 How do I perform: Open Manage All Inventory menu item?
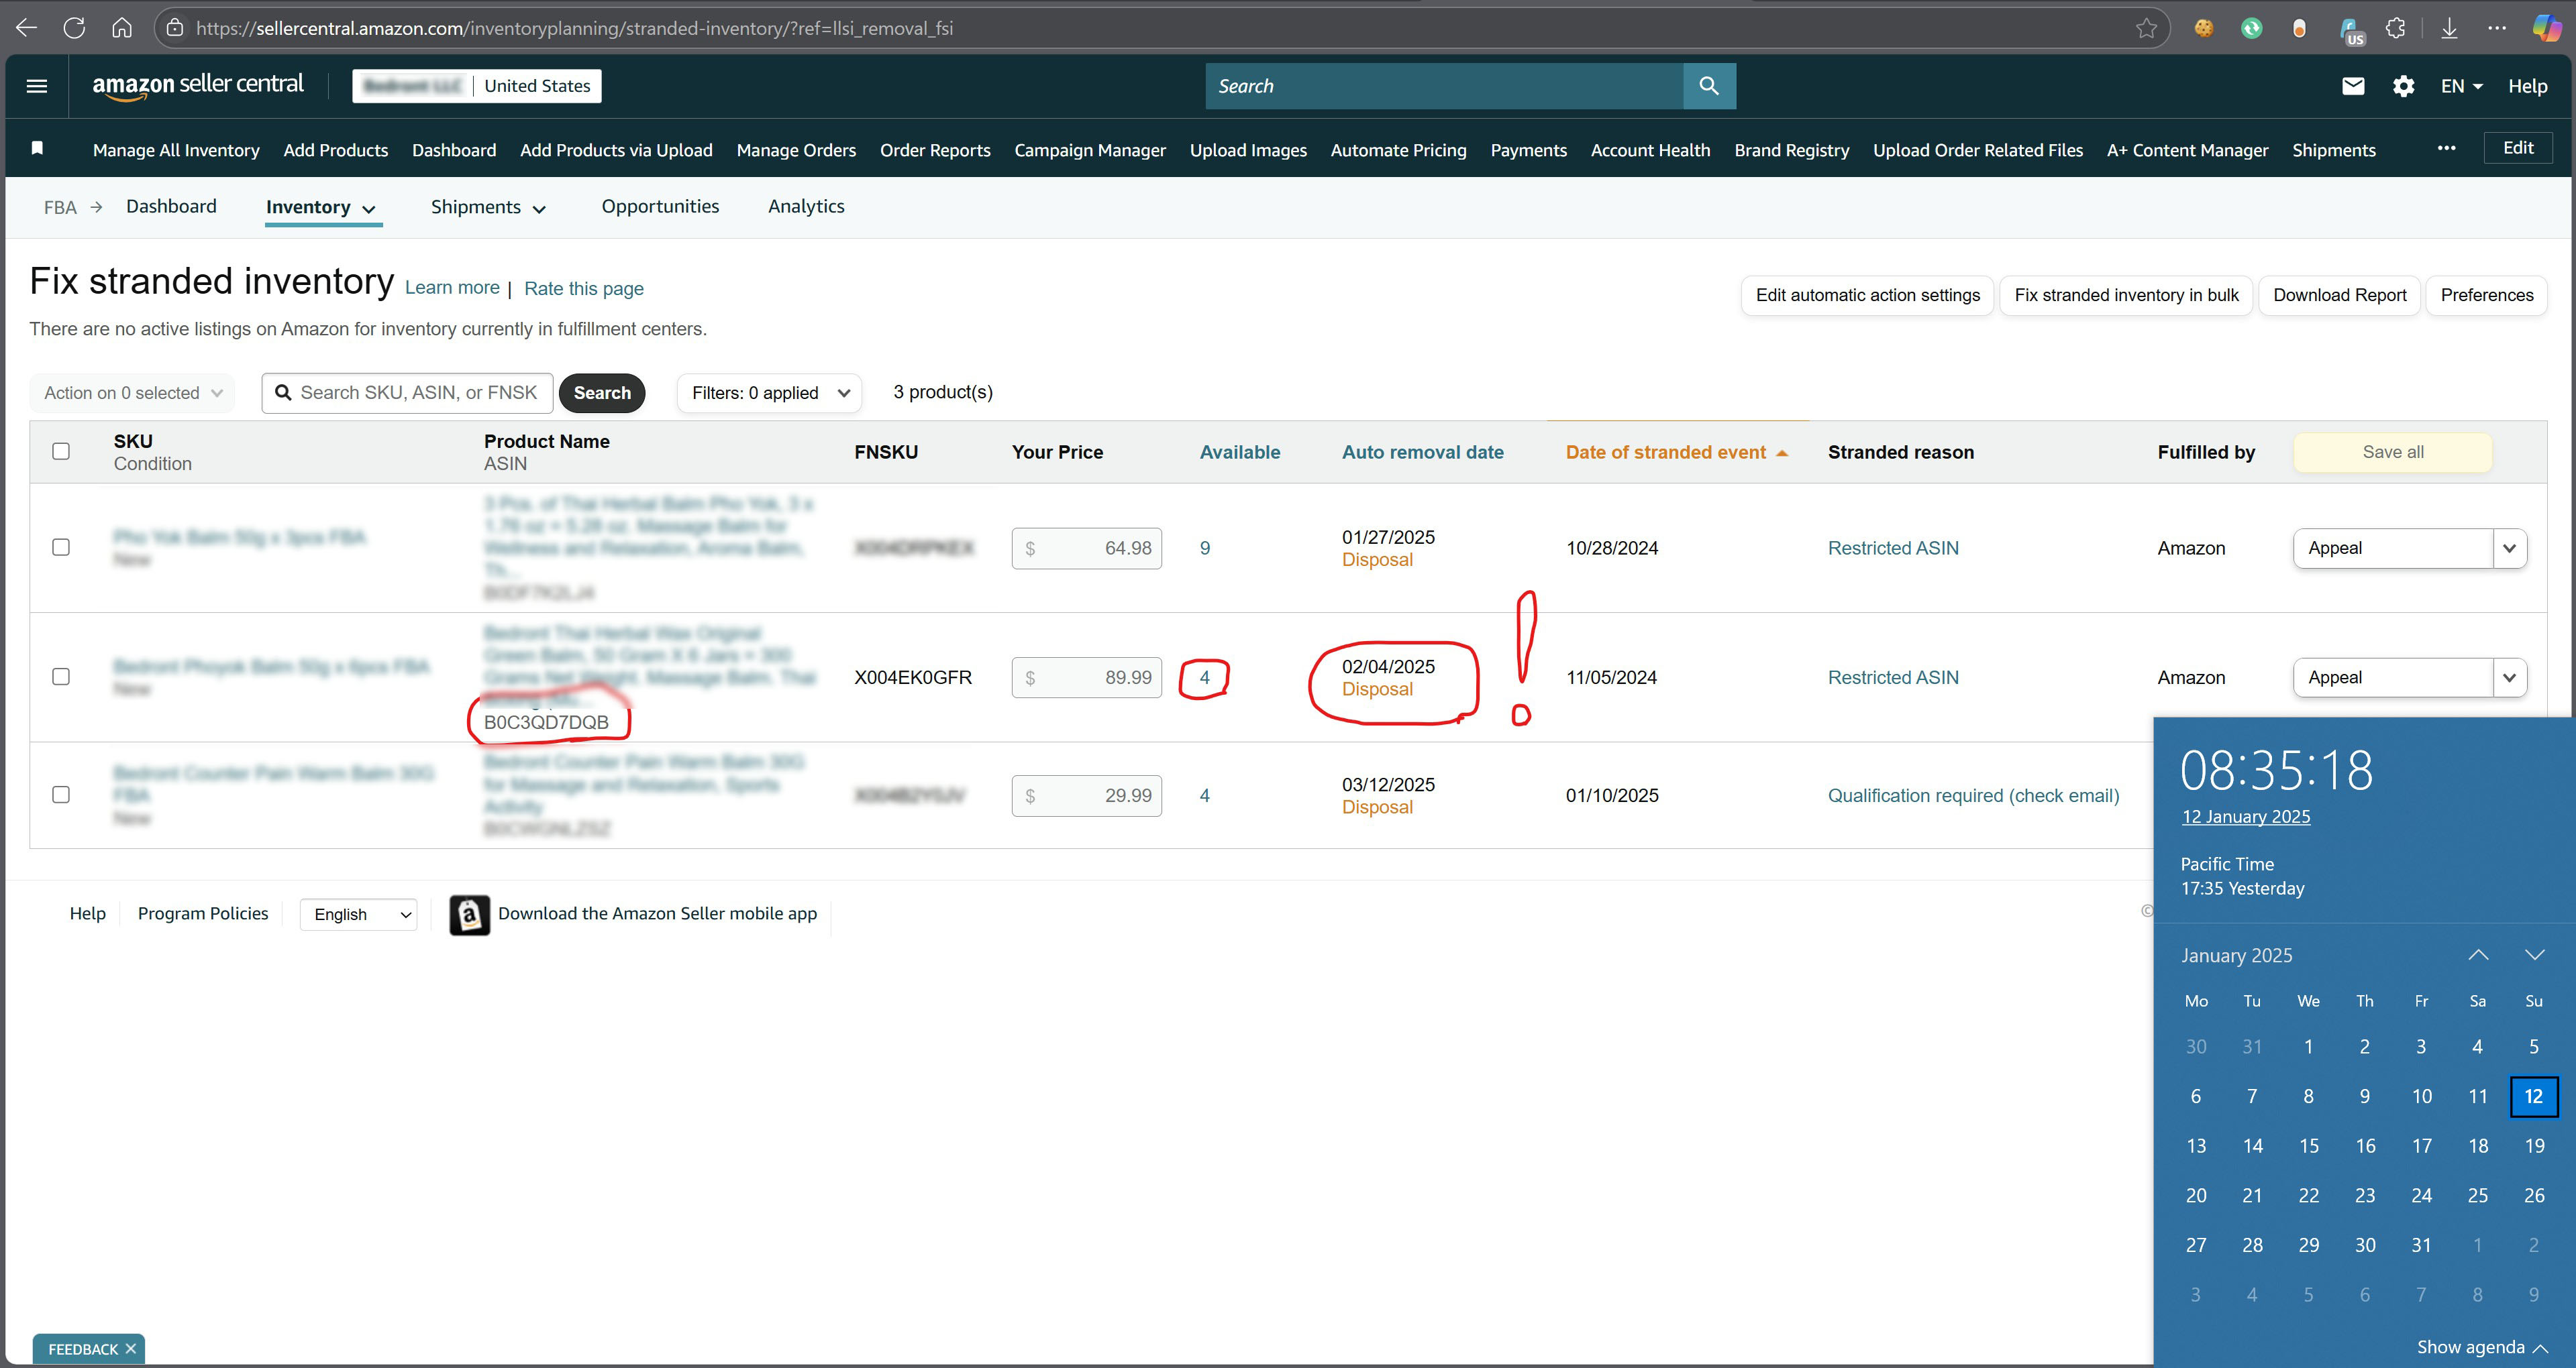click(x=176, y=150)
